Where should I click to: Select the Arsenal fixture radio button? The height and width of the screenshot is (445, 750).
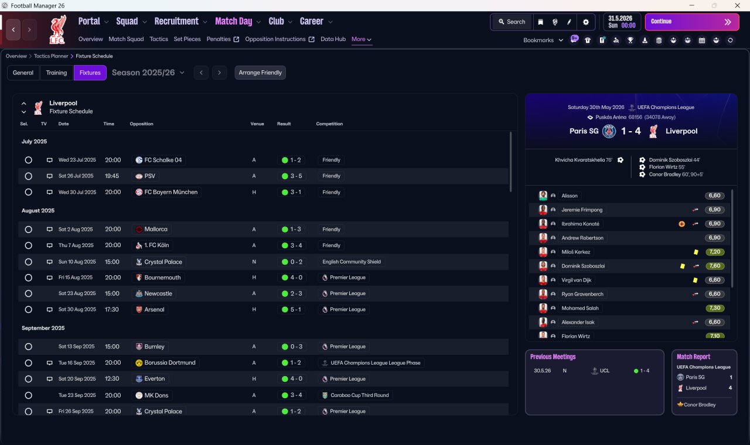[28, 309]
